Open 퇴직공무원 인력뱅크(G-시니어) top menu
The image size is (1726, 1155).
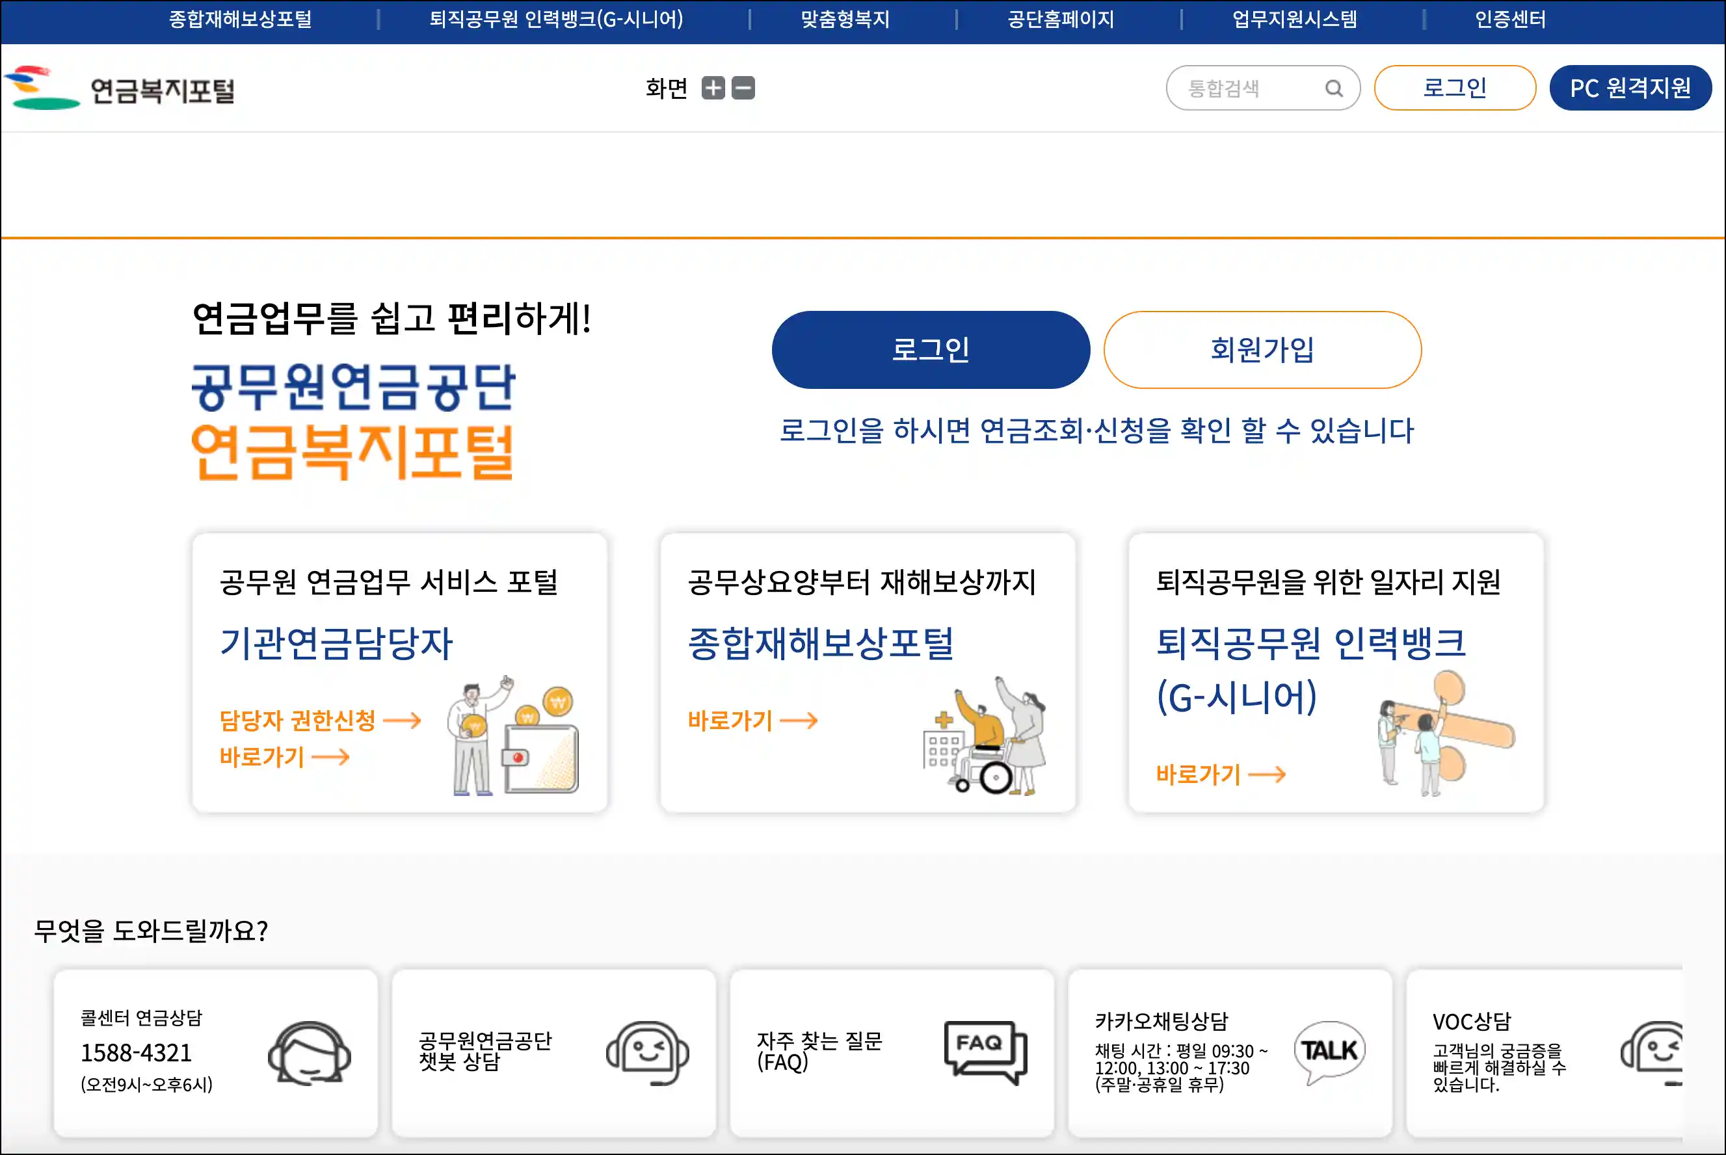556,19
